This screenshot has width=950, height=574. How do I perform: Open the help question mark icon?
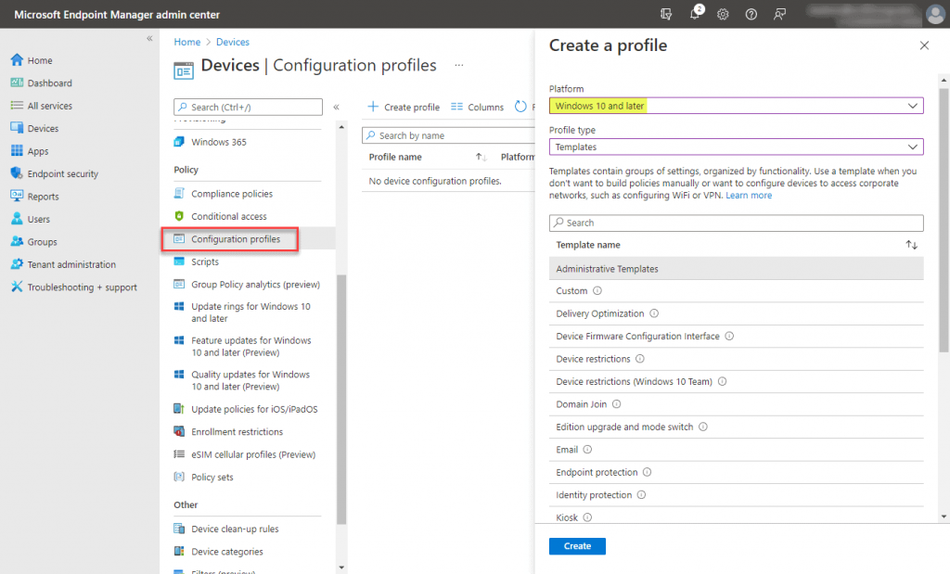click(x=751, y=14)
